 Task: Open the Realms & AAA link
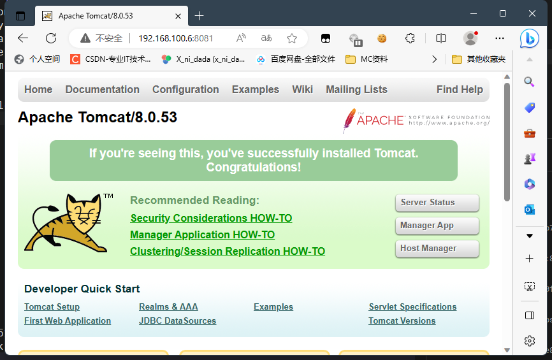click(x=168, y=307)
